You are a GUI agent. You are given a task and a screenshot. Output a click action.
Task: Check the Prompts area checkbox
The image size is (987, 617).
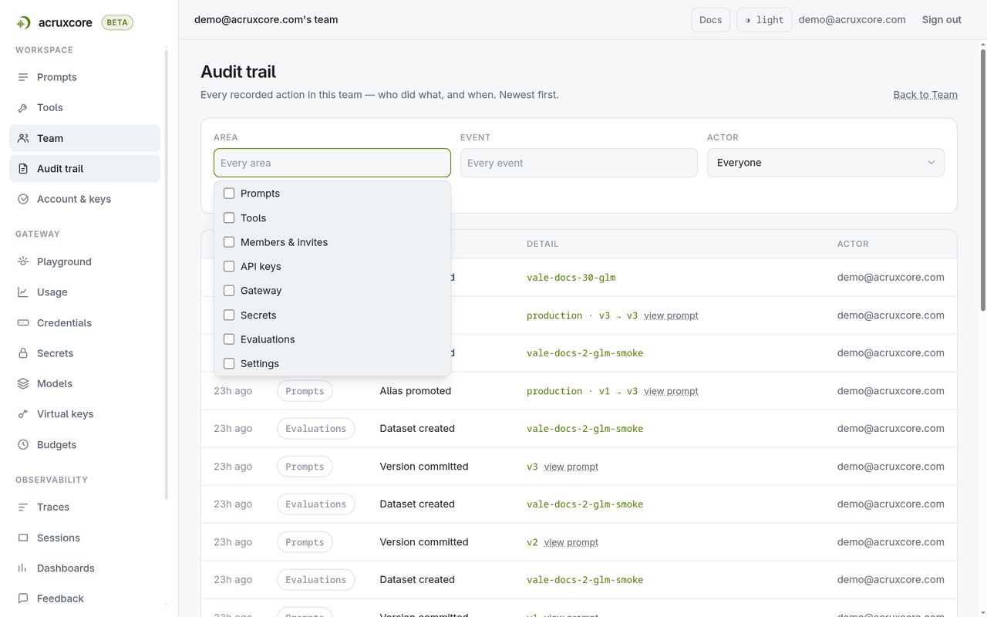229,194
